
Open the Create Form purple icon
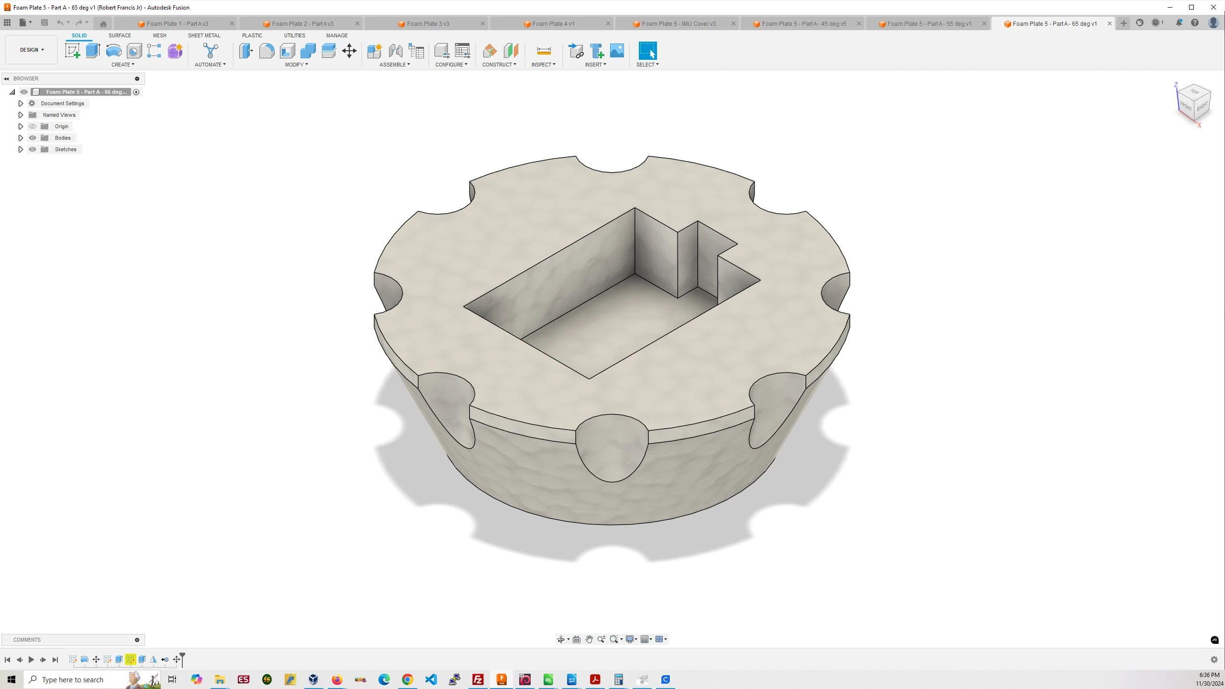175,51
